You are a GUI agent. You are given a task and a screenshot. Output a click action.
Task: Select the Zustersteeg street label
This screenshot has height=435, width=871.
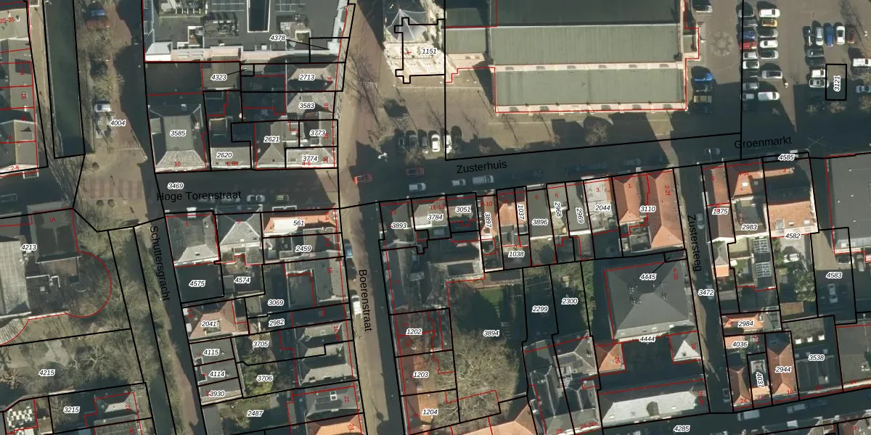tap(690, 243)
